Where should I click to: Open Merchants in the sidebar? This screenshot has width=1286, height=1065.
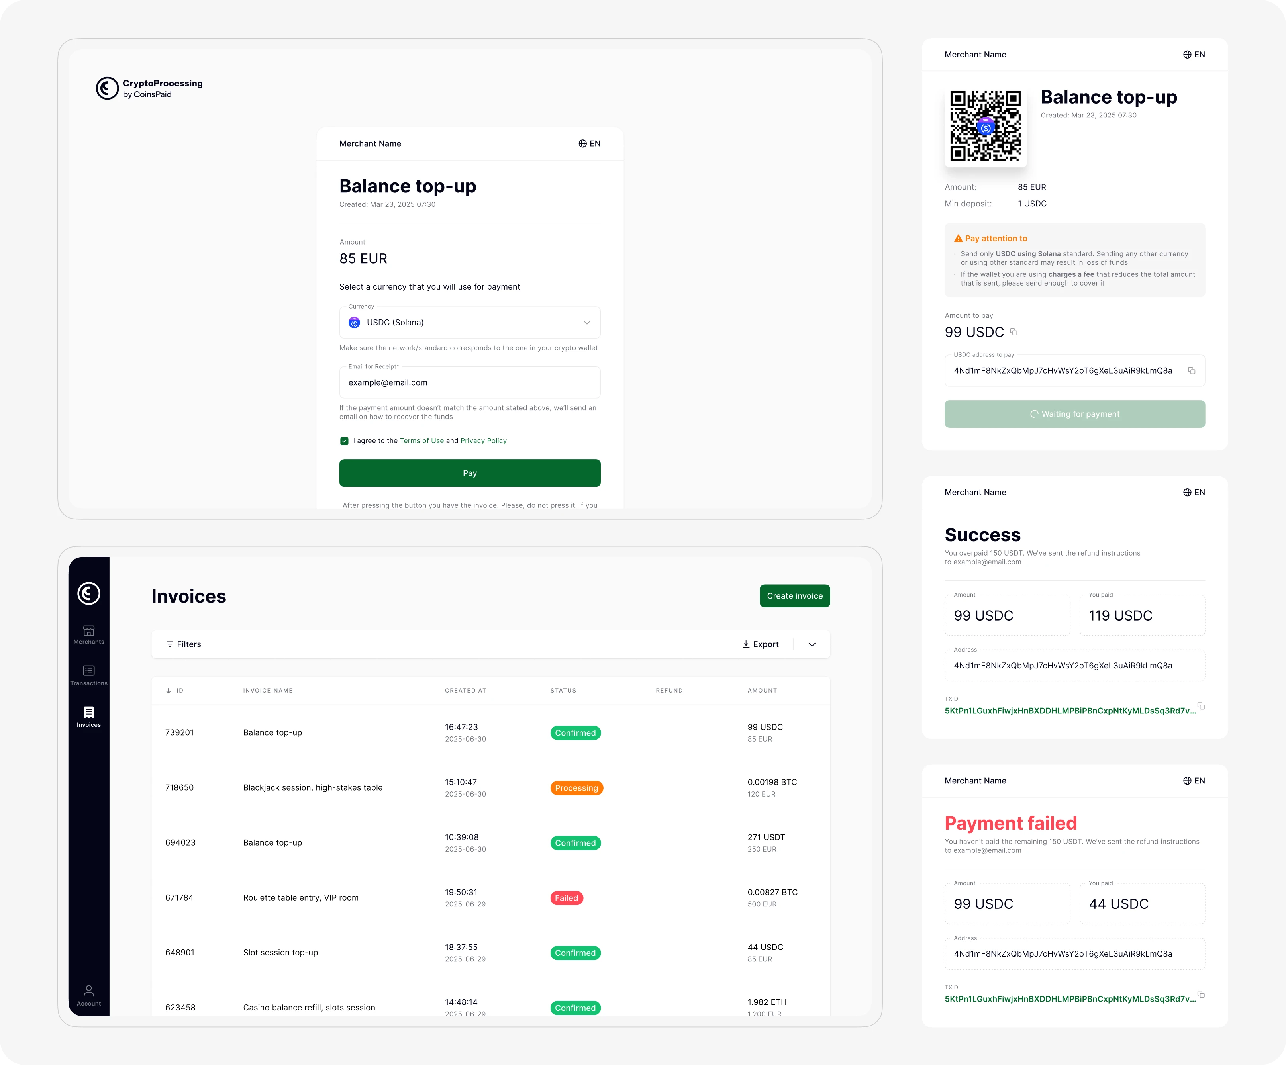(89, 635)
